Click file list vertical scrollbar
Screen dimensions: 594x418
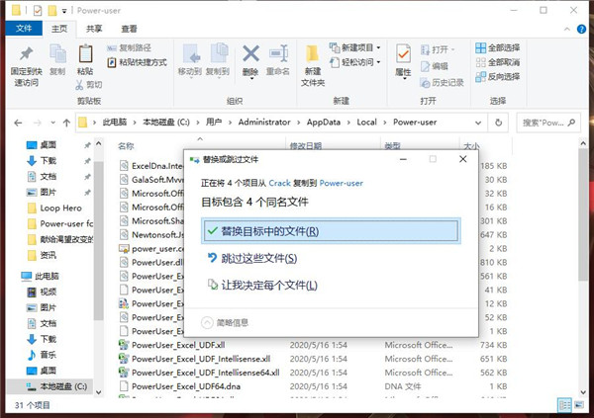(x=583, y=214)
